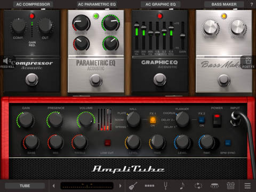The width and height of the screenshot is (256, 192).
Task: Open help with the question mark
Action: pos(252,4)
